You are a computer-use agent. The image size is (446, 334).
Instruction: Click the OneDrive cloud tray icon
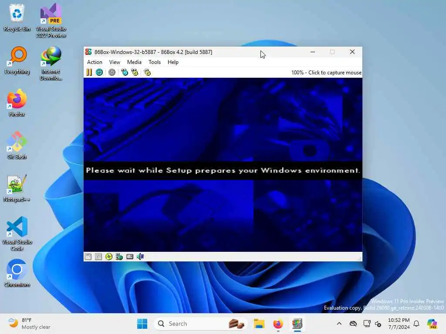353,324
